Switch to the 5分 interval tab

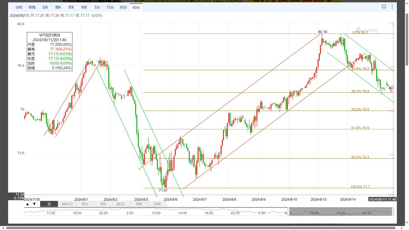click(x=97, y=7)
